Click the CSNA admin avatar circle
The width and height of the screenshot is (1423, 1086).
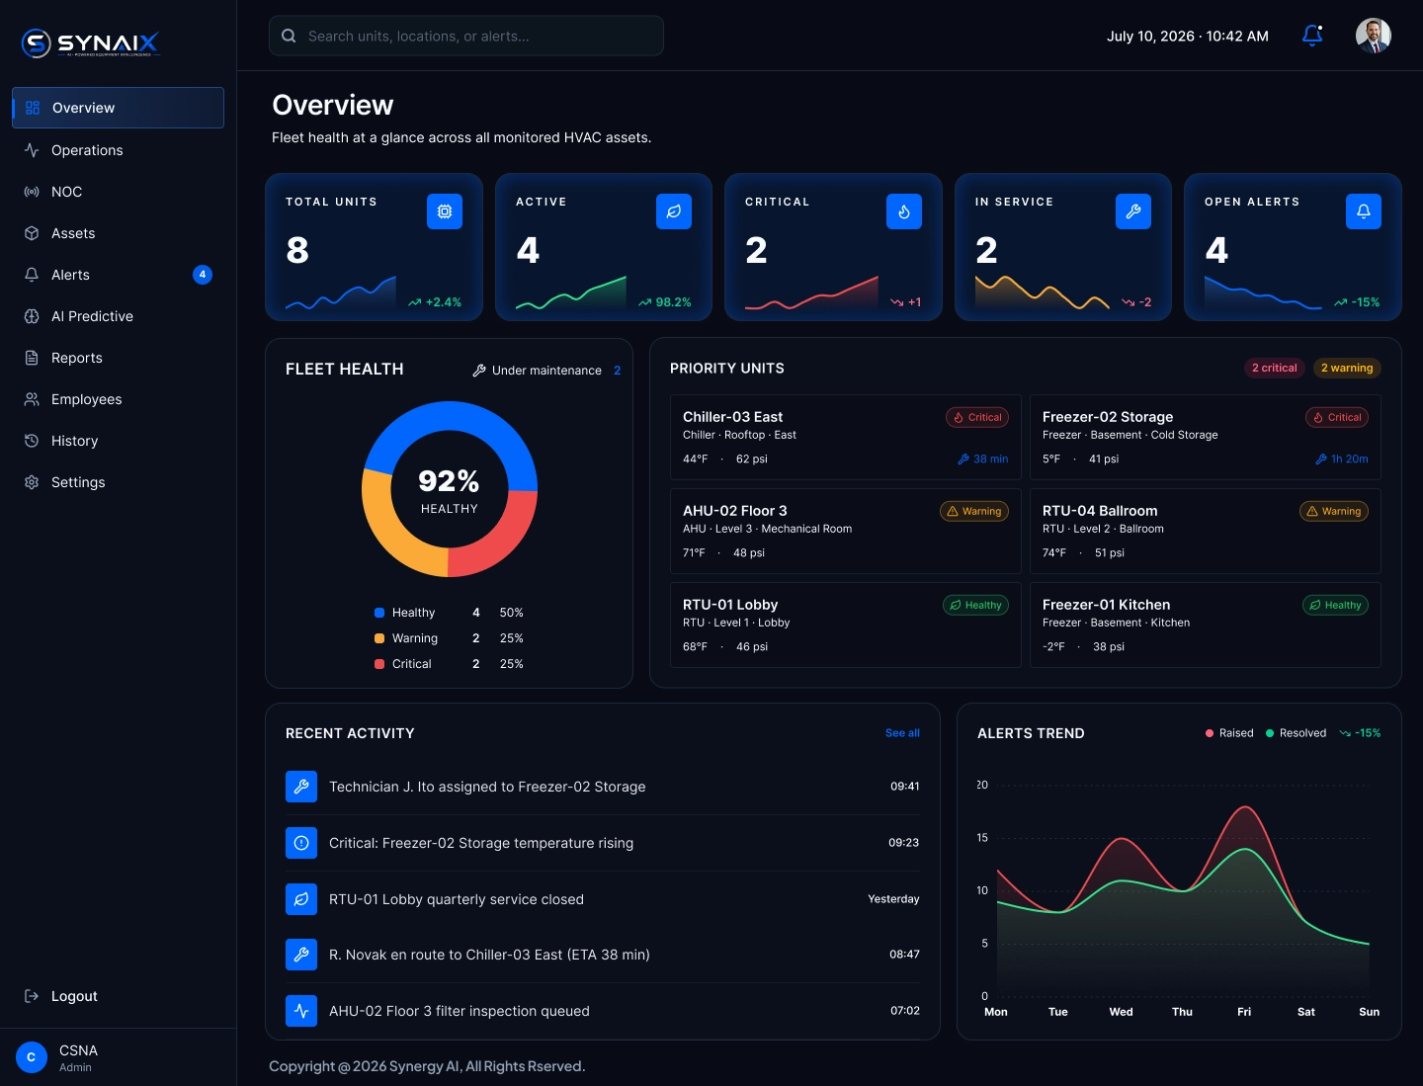pyautogui.click(x=32, y=1057)
